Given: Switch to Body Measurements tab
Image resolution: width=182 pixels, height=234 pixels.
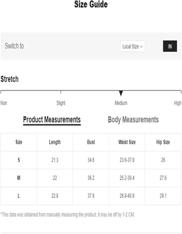Looking at the screenshot, I should 133,120.
